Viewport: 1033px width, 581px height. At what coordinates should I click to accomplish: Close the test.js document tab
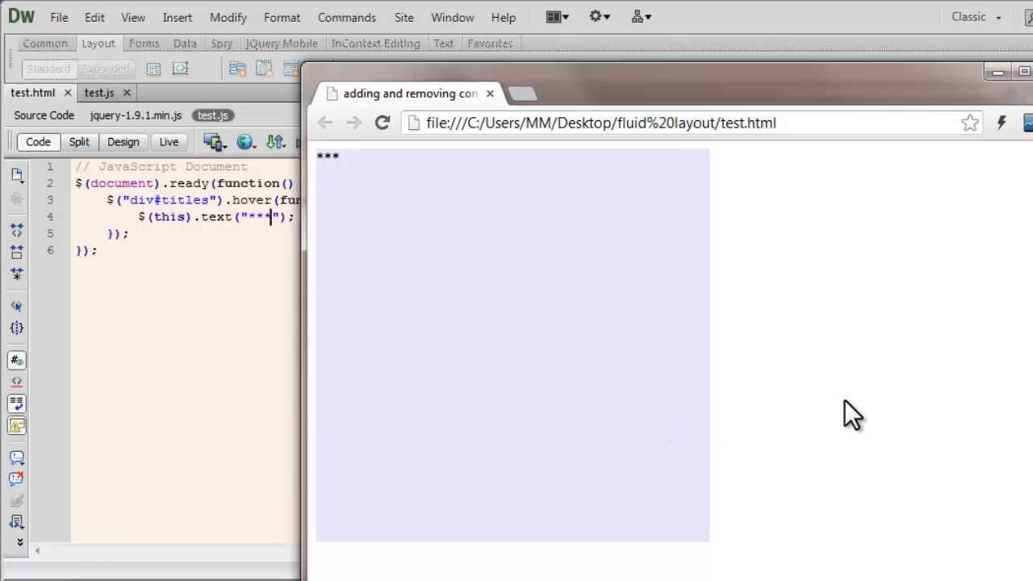pos(128,93)
